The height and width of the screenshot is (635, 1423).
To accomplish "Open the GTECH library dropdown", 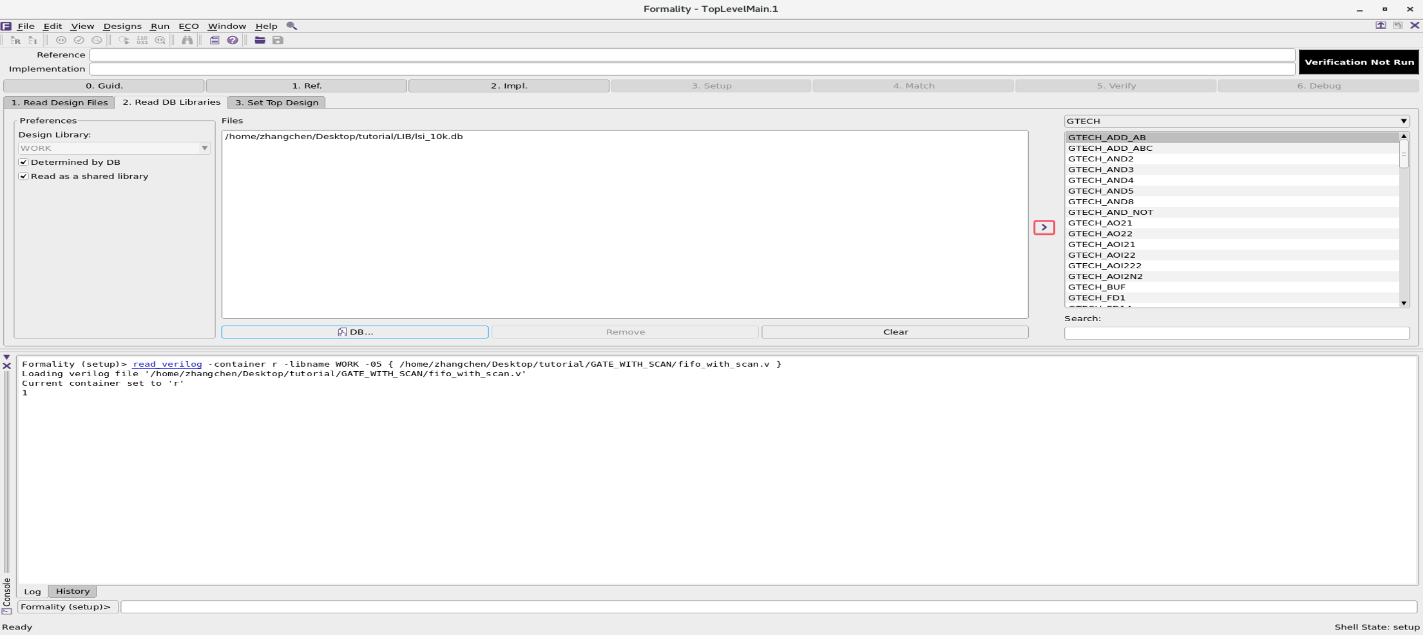I will pos(1403,121).
